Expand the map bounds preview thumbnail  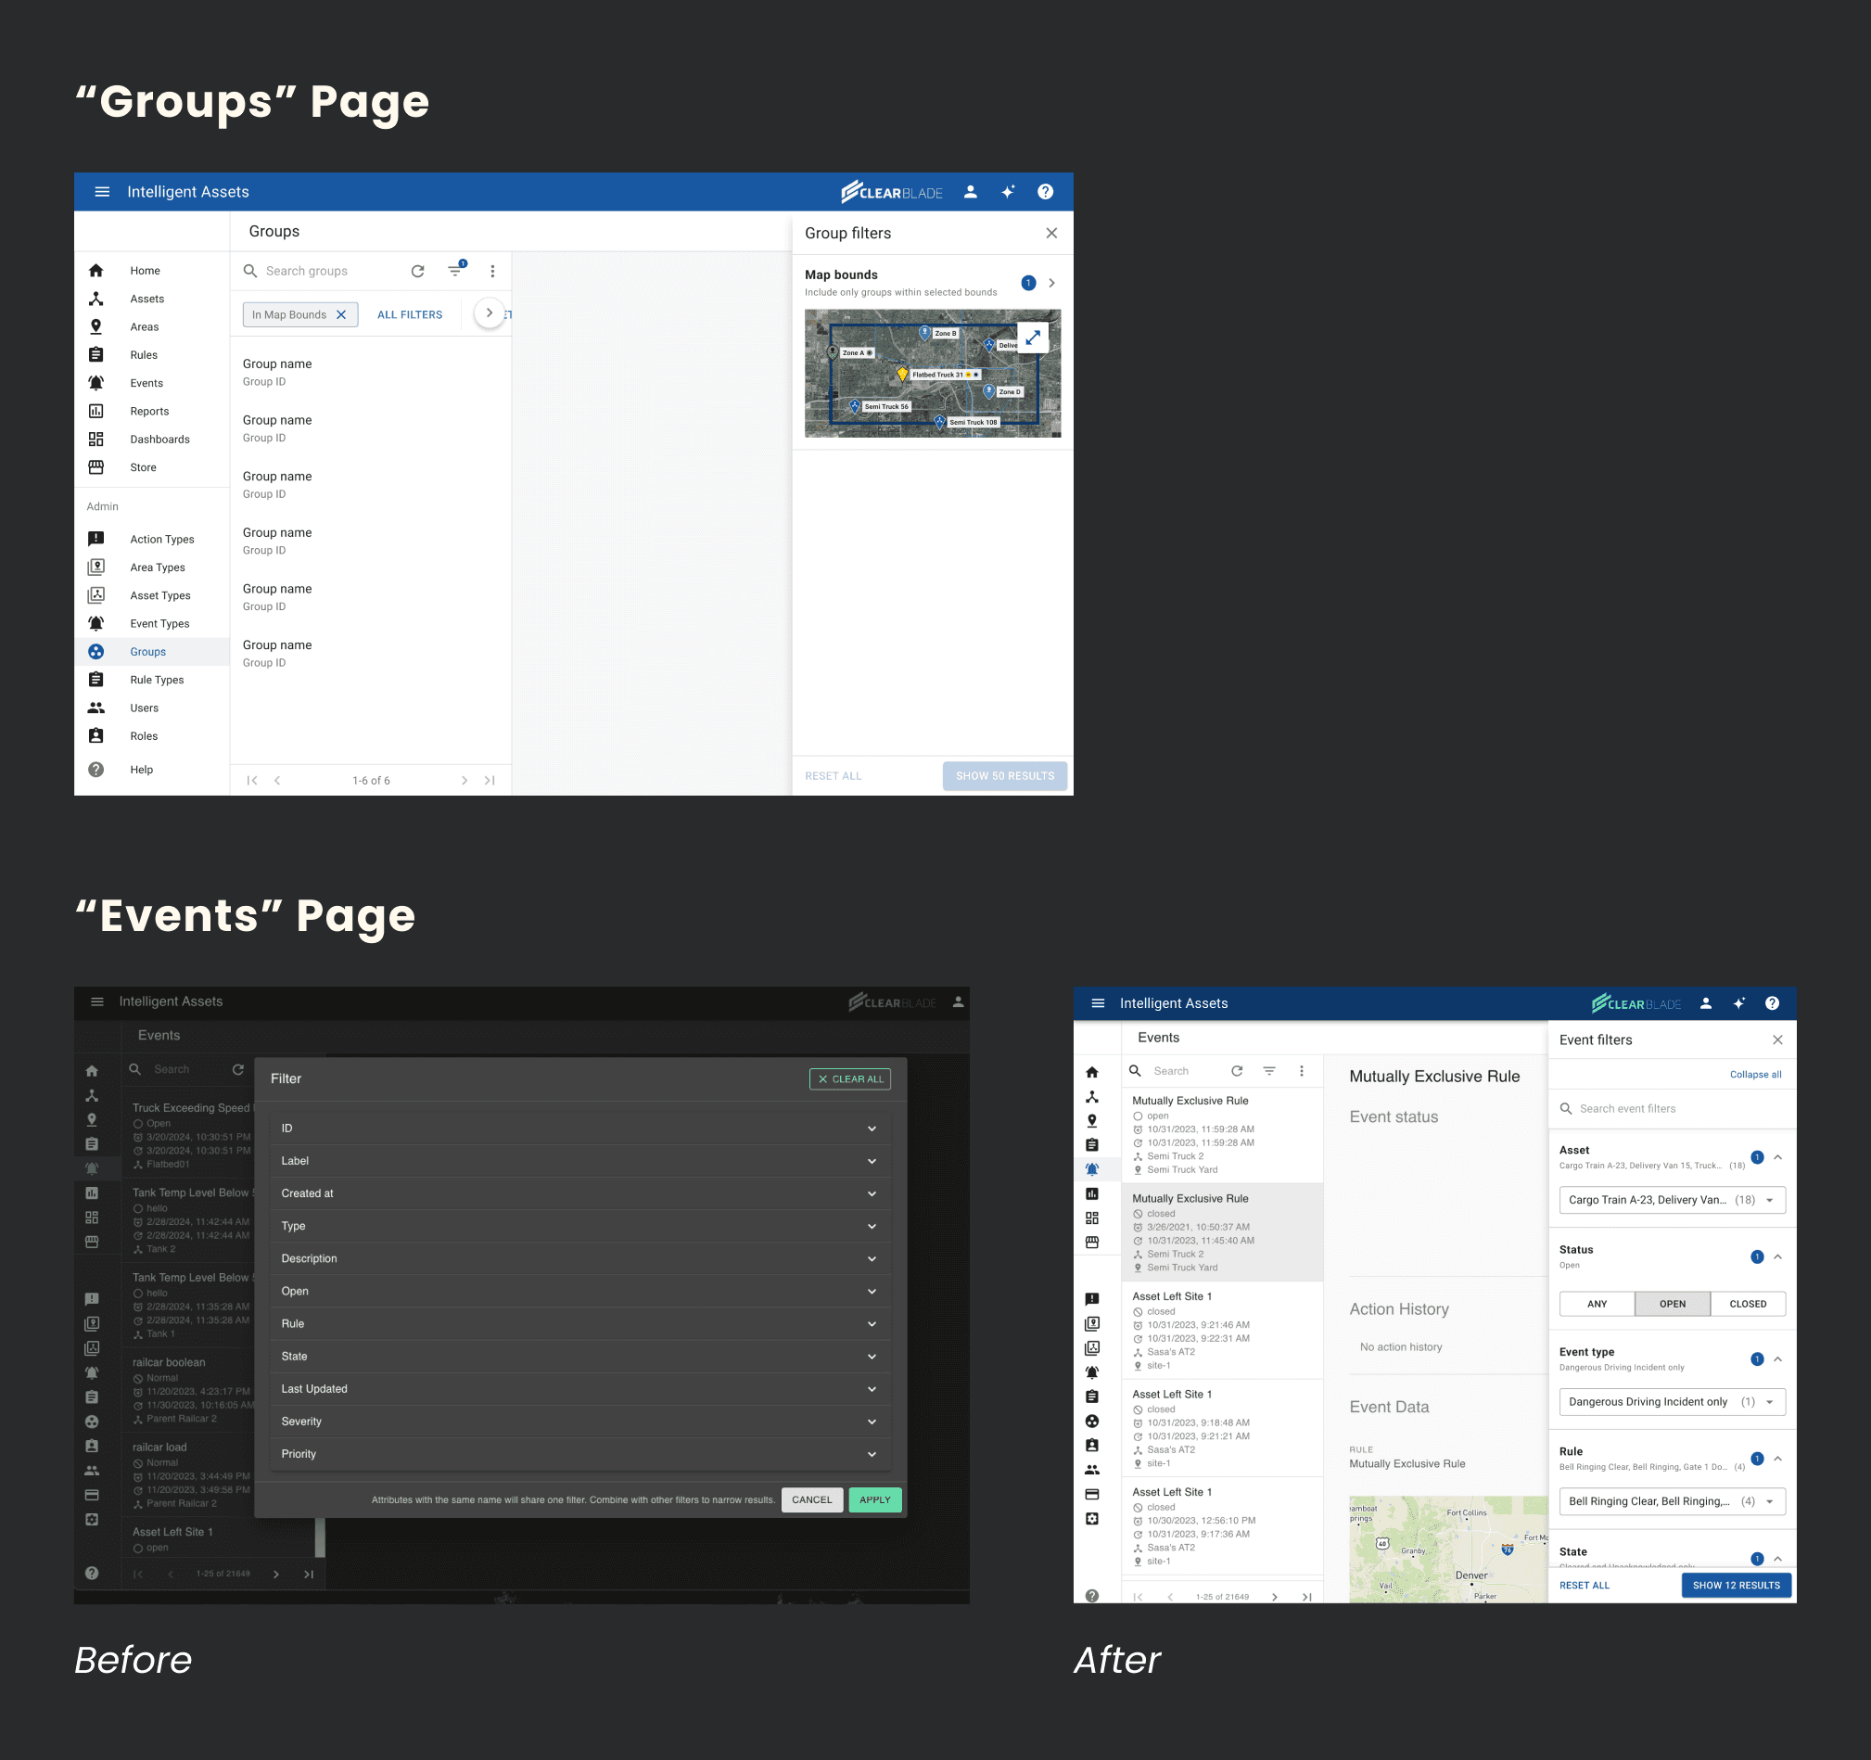[1033, 338]
